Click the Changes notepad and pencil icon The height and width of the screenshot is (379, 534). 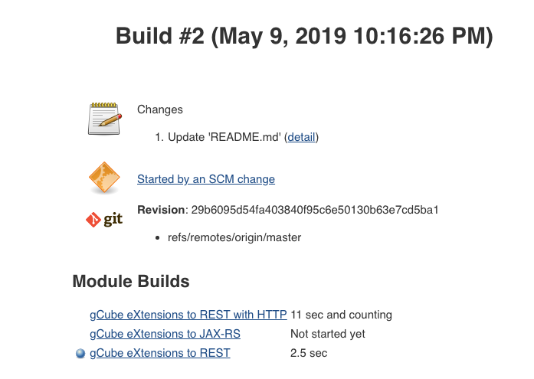[x=104, y=119]
